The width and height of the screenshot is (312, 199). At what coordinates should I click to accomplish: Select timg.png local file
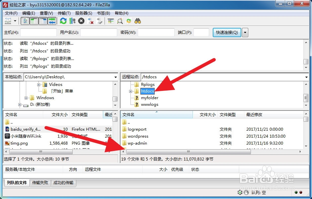point(19,143)
